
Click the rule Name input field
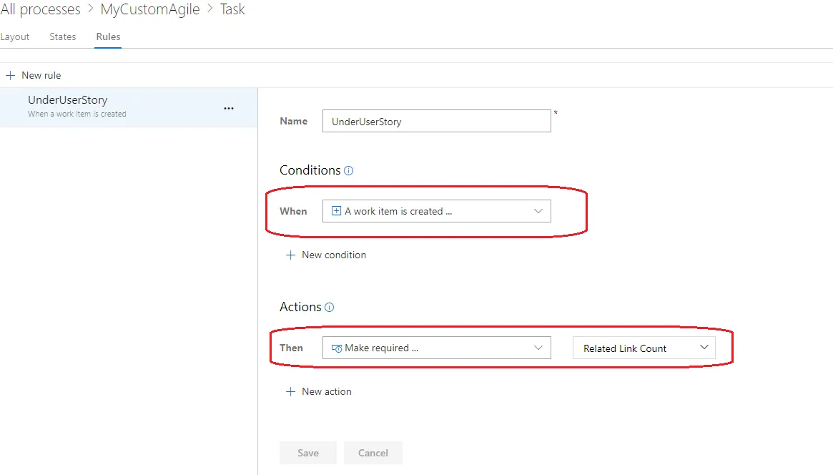click(436, 121)
